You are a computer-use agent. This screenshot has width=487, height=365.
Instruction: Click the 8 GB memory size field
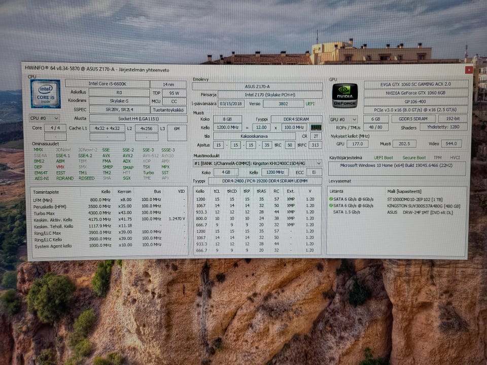tap(227, 119)
